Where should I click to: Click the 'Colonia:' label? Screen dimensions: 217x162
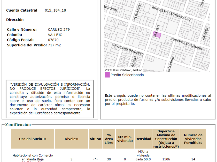coord(14,35)
